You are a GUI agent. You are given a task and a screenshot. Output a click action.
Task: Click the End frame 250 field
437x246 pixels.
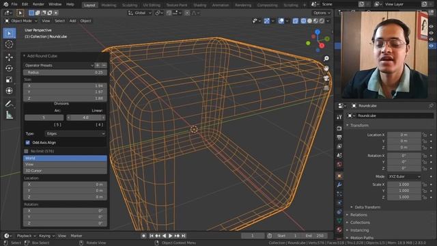pyautogui.click(x=315, y=236)
